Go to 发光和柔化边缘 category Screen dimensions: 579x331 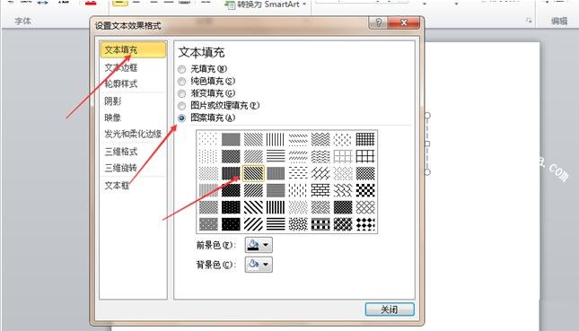click(133, 135)
